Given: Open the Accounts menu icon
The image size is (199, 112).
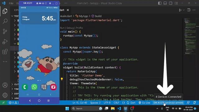Looking at the screenshot, I should pyautogui.click(x=5, y=85).
